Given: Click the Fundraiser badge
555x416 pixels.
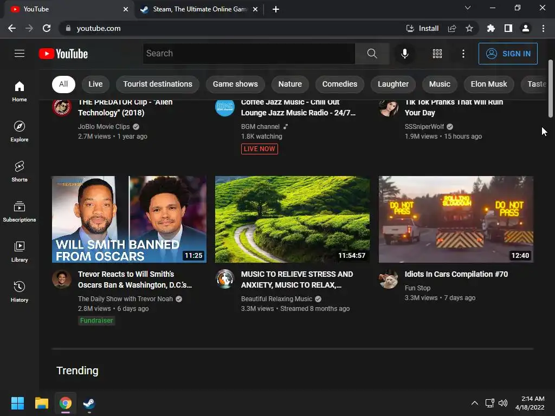Looking at the screenshot, I should coord(96,321).
